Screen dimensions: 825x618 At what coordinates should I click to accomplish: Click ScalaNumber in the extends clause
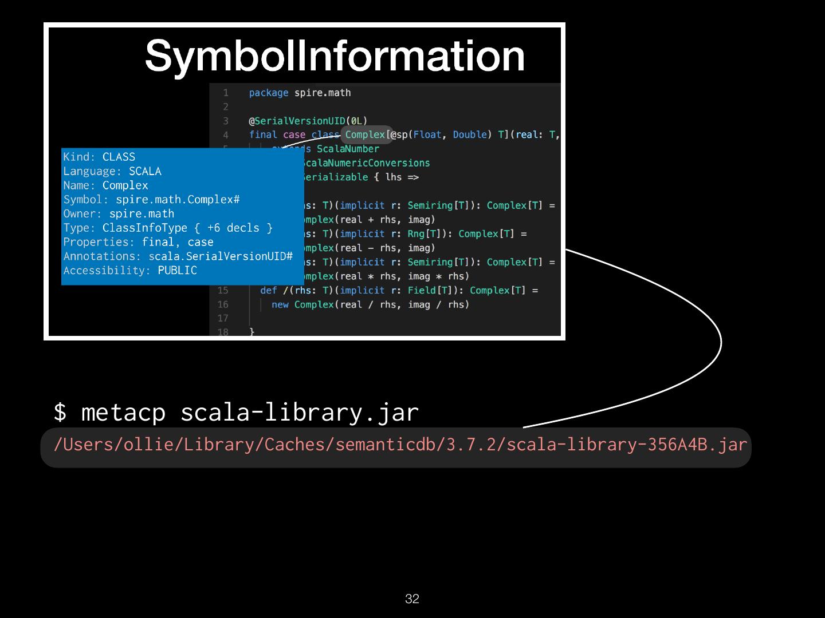pos(348,149)
